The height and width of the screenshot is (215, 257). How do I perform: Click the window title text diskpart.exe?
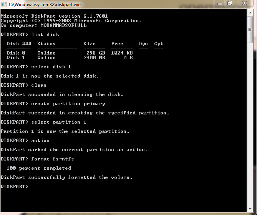pos(45,5)
